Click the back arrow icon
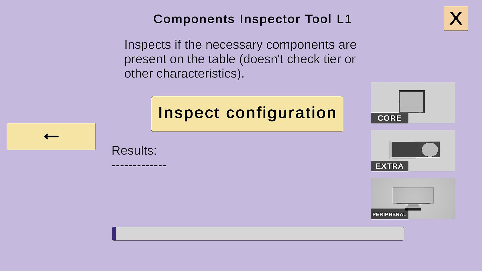The height and width of the screenshot is (271, 482). (51, 137)
